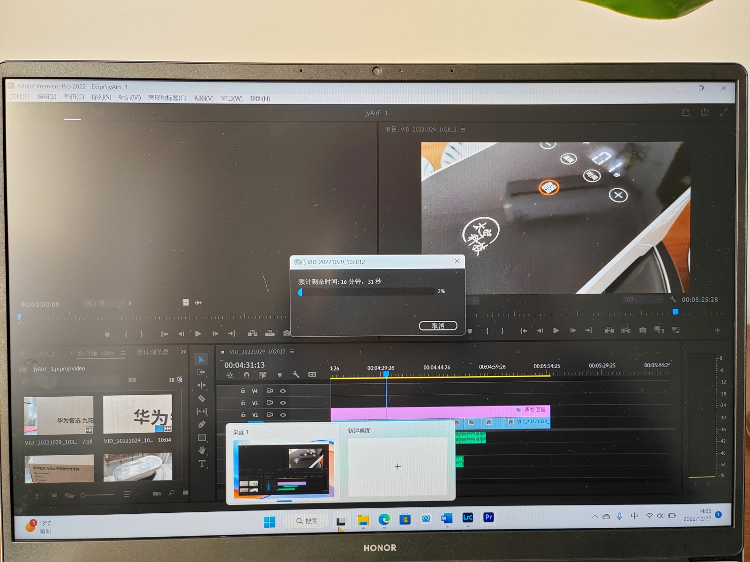This screenshot has height=562, width=750.
Task: Open the VID_20221029_102812 sequence panel menu
Action: [x=292, y=351]
